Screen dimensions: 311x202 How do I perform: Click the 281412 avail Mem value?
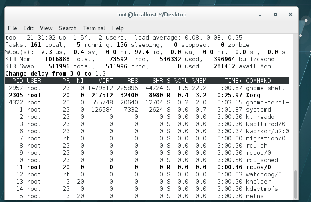point(224,66)
